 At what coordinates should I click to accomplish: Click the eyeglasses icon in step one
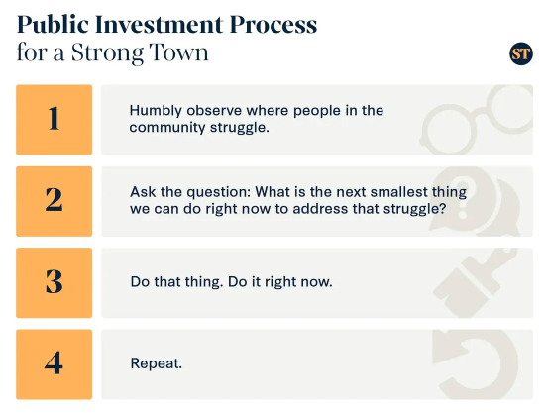click(x=476, y=120)
